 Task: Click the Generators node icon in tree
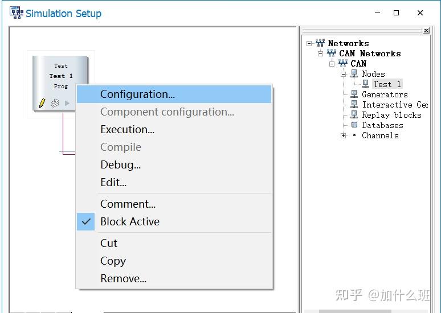(354, 94)
